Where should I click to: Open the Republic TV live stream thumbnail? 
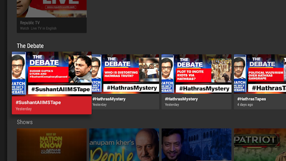click(51, 9)
